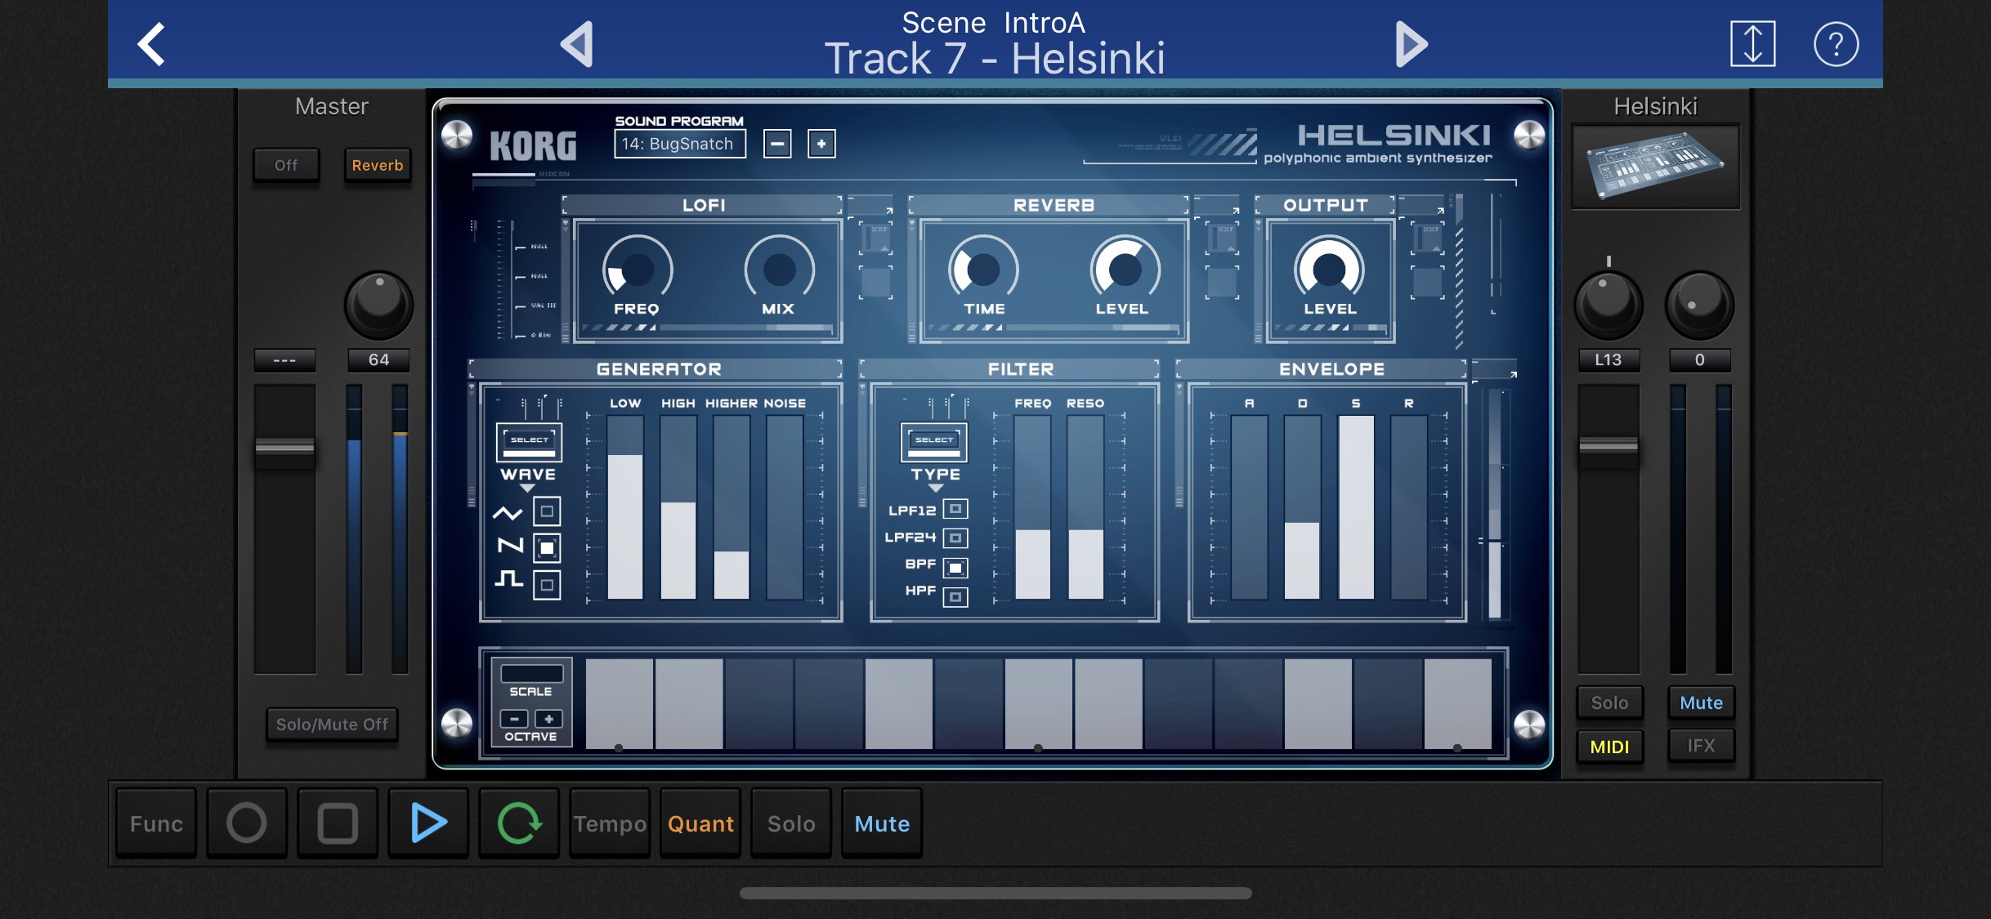Switch to next track with right triangle

1411,44
